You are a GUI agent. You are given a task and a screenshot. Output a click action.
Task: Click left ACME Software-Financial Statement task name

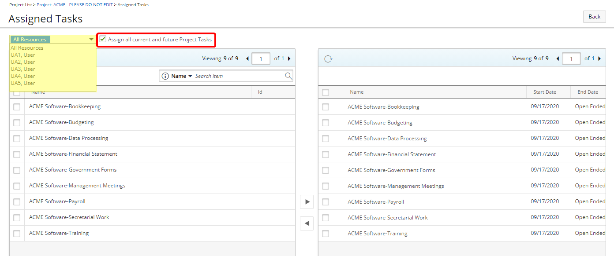coord(73,154)
